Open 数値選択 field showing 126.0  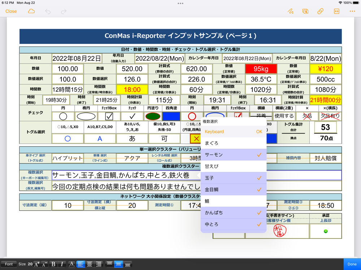pyautogui.click(x=132, y=79)
